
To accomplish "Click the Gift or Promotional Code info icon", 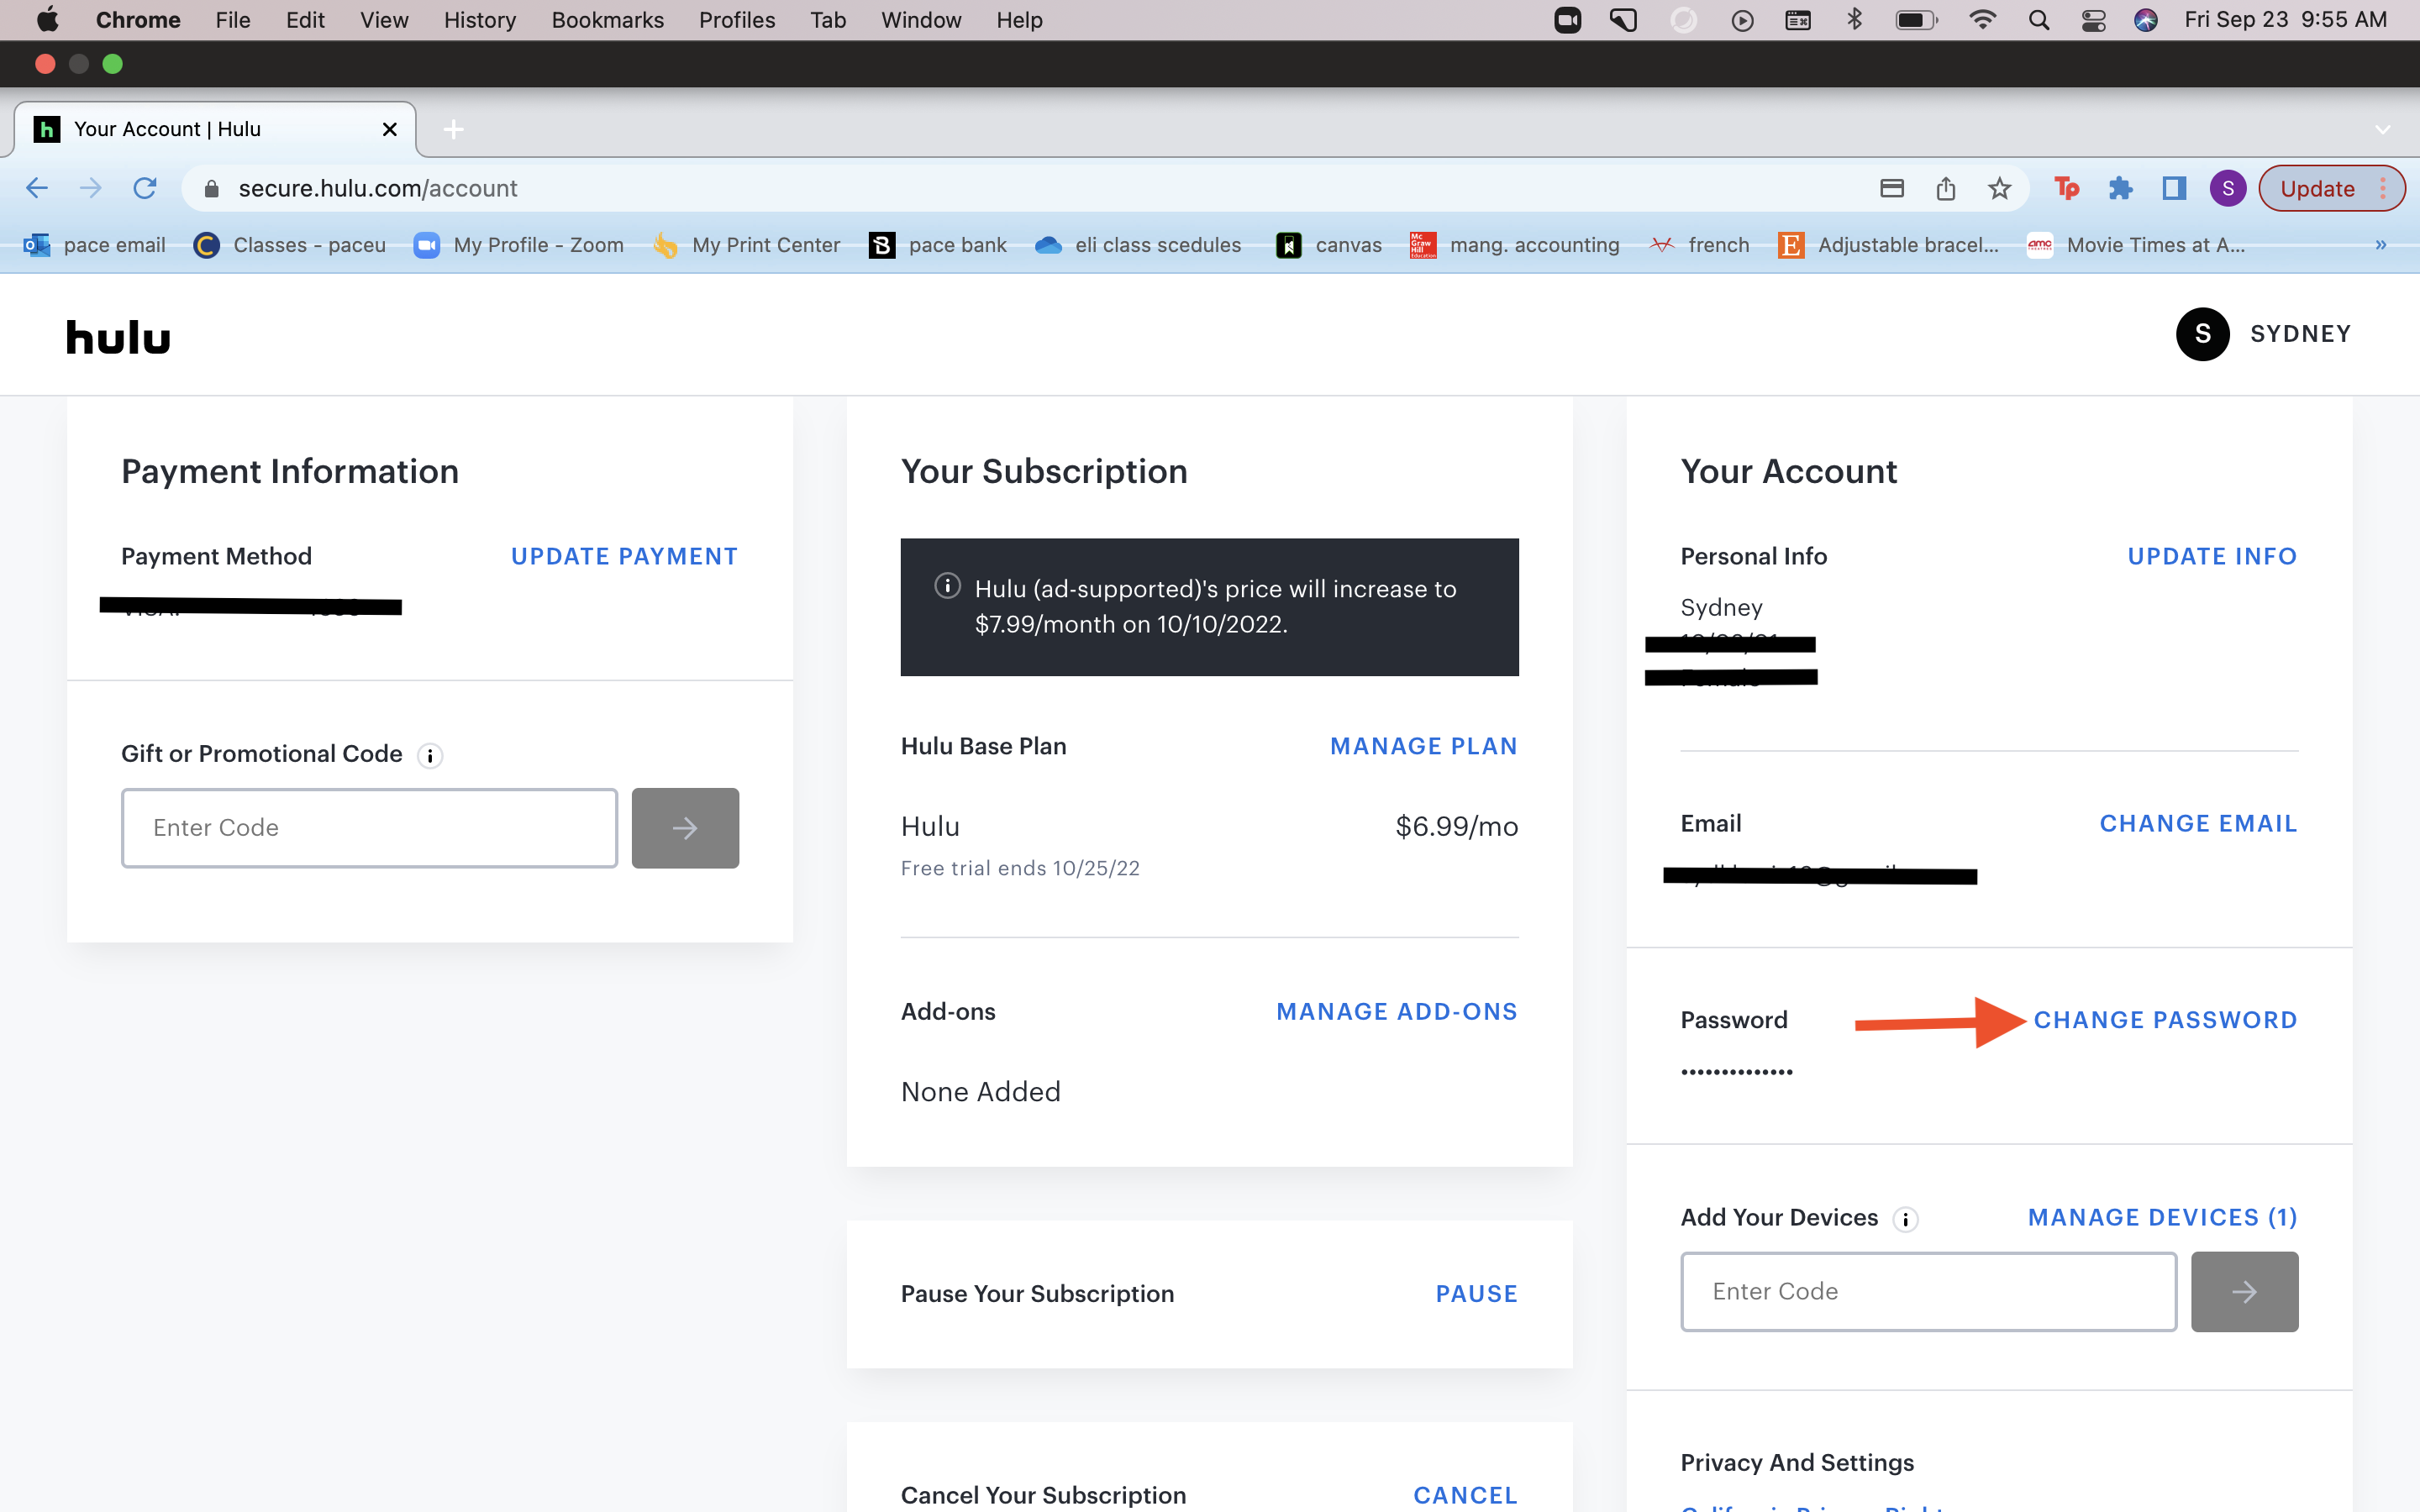I will pyautogui.click(x=430, y=756).
